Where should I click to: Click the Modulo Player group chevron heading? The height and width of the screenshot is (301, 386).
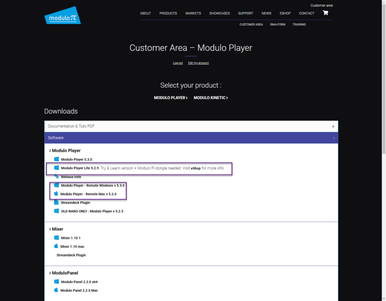[65, 150]
